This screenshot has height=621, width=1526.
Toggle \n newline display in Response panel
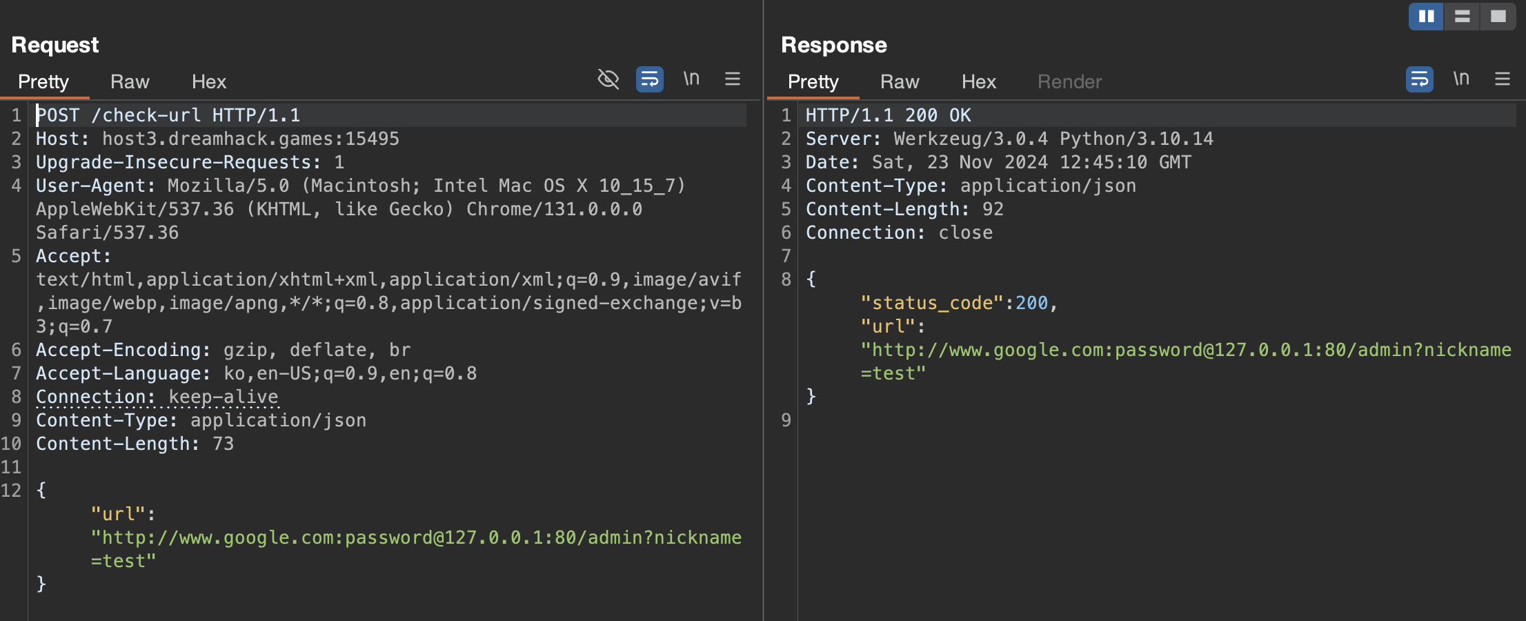coord(1461,79)
